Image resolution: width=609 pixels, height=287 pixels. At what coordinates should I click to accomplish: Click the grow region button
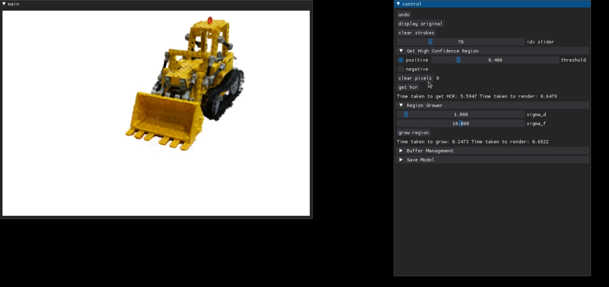coord(414,133)
